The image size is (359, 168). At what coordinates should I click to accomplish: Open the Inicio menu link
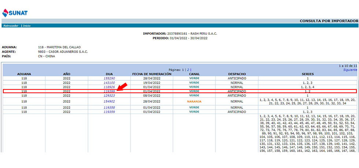[x=27, y=26]
